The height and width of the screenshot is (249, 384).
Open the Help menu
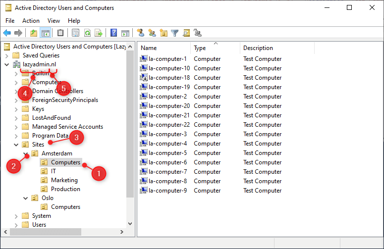[74, 21]
